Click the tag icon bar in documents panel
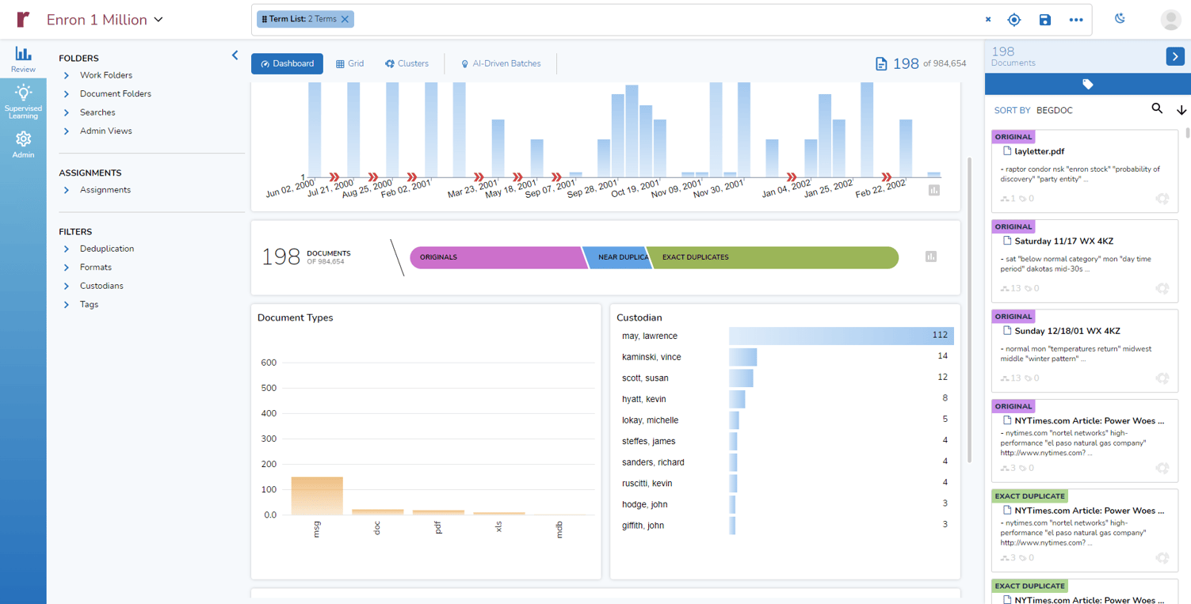Viewport: 1191px width, 604px height. pos(1087,84)
